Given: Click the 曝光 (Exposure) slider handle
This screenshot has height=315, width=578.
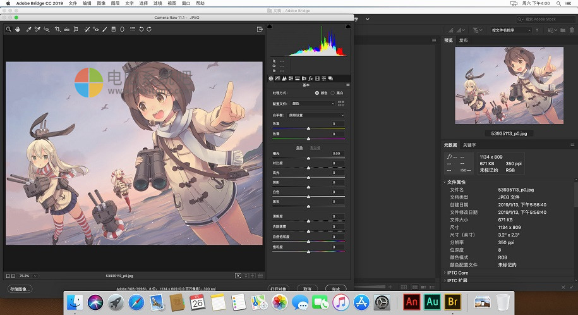Looking at the screenshot, I should 308,157.
